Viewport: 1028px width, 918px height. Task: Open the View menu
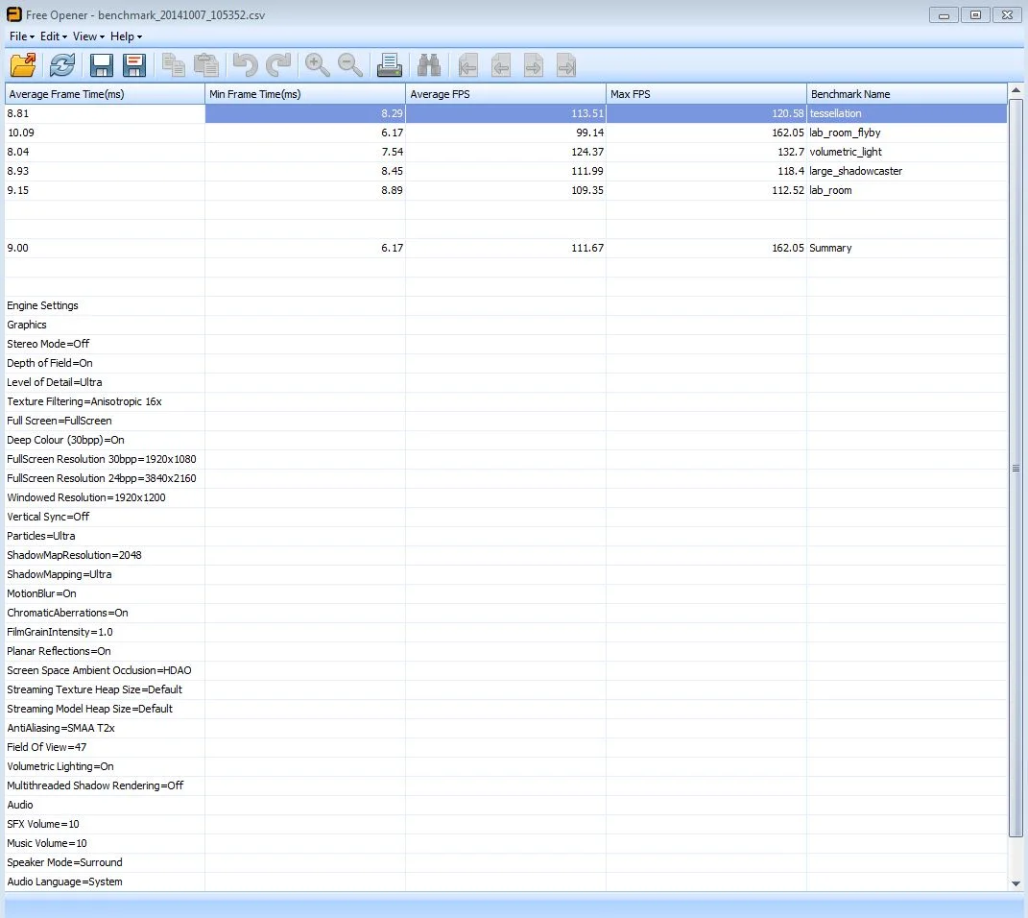[88, 36]
